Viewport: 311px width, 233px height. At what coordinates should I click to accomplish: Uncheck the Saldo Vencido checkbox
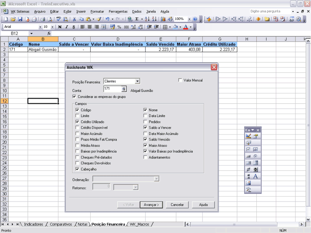[x=145, y=139]
